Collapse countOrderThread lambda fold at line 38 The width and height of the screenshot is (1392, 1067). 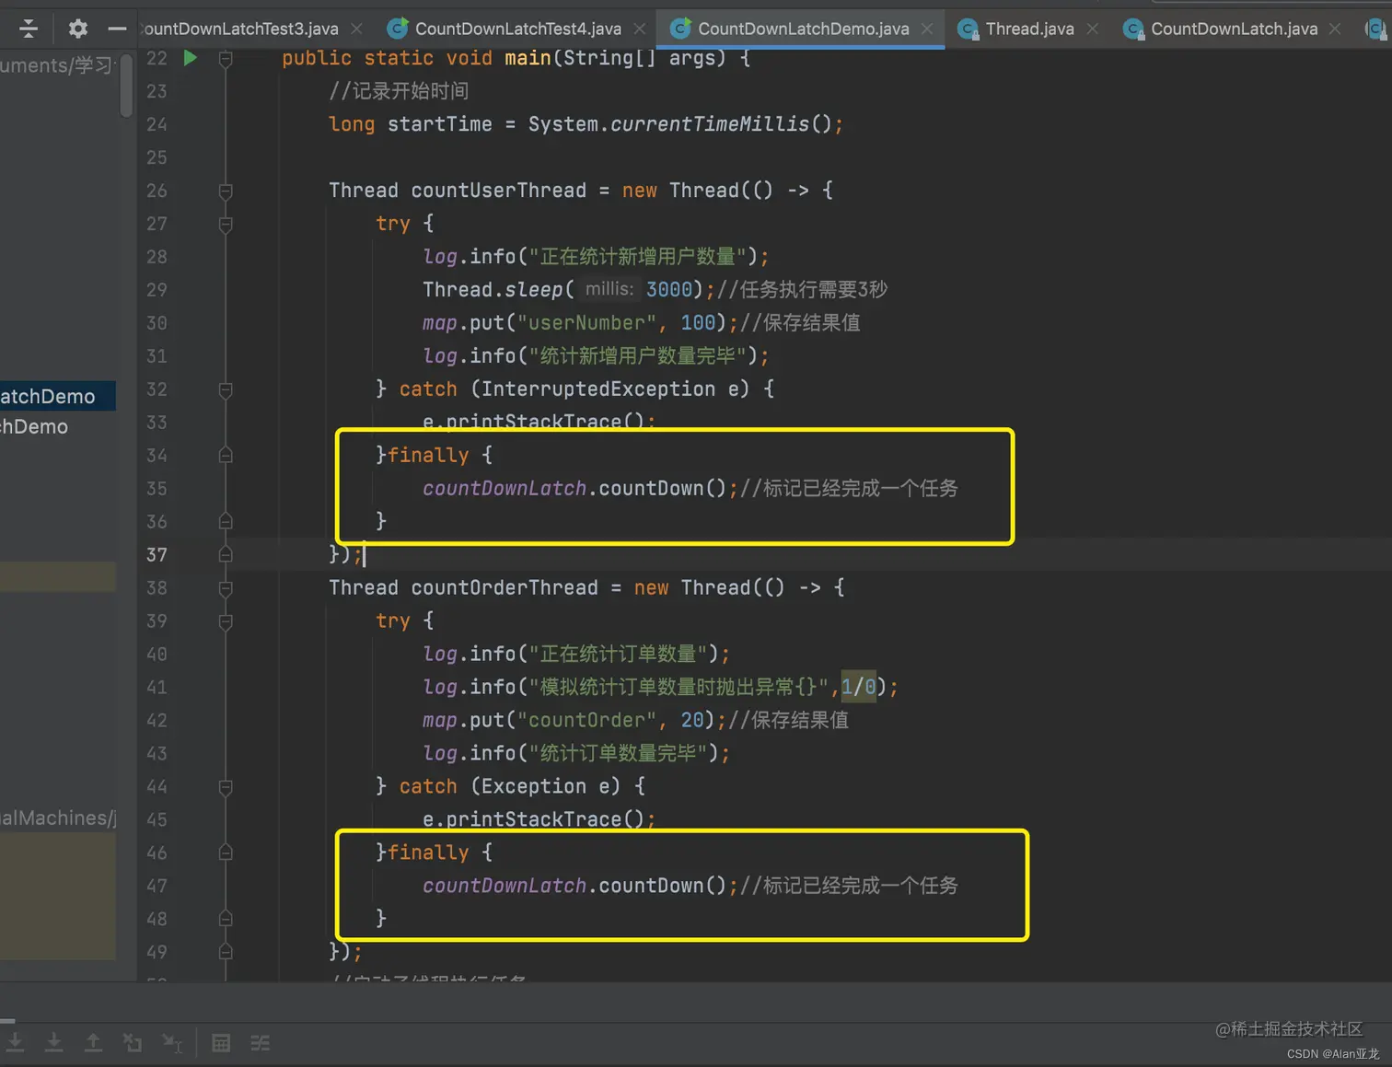pos(226,589)
